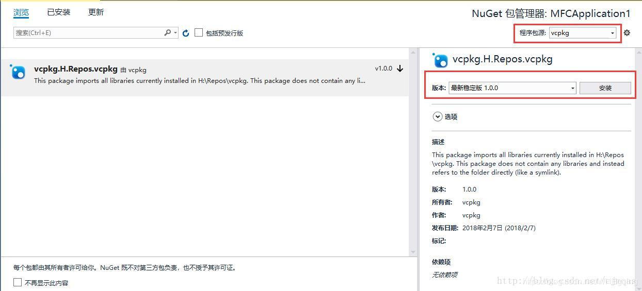642x291 pixels.
Task: Switch to the Browse tab
Action: click(x=21, y=12)
